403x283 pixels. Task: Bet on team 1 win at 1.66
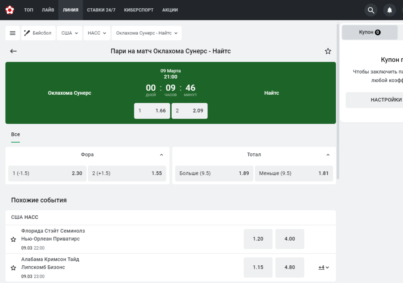click(x=152, y=111)
